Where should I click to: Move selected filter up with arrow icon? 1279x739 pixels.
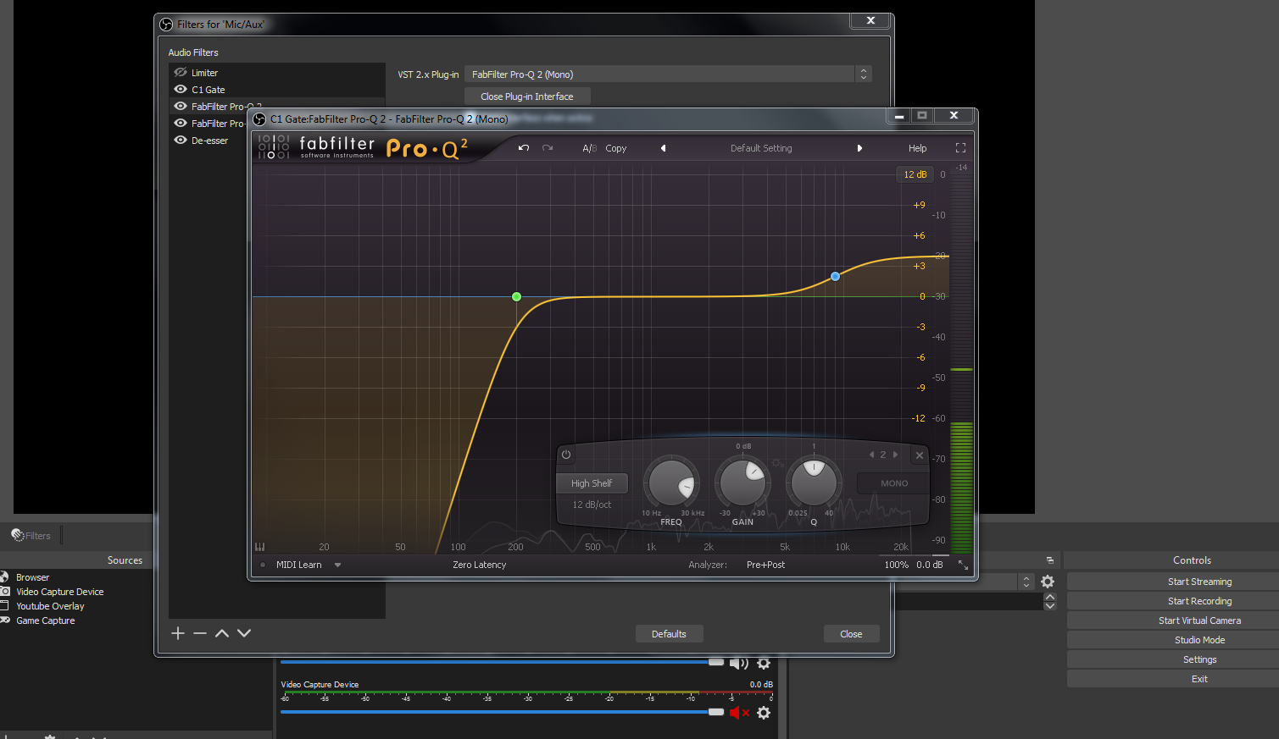tap(222, 633)
